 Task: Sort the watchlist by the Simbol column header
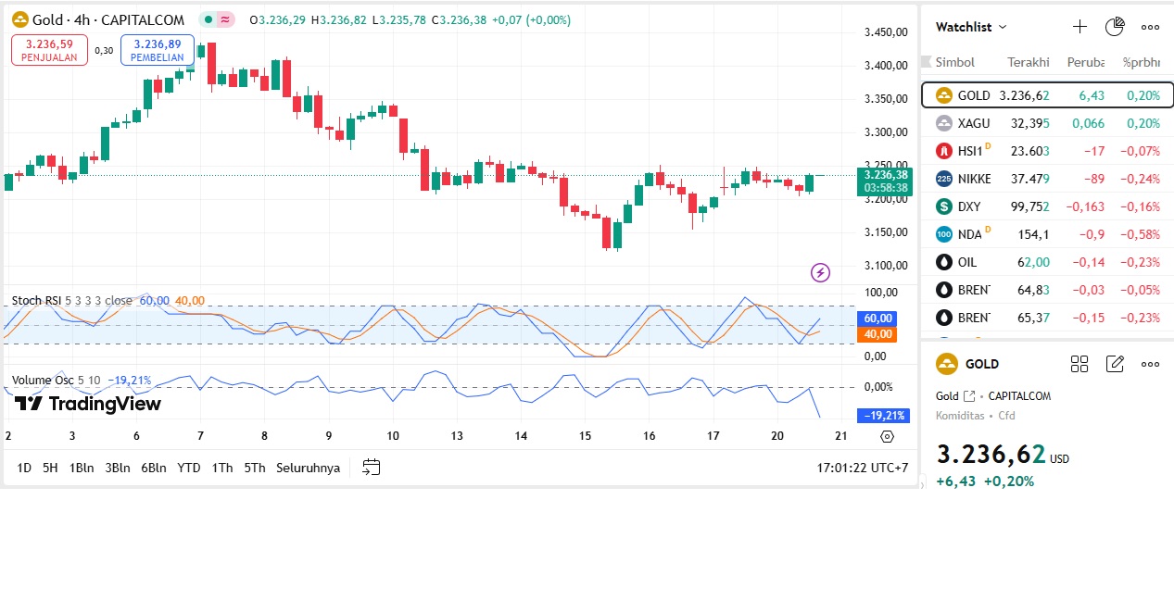(x=954, y=62)
